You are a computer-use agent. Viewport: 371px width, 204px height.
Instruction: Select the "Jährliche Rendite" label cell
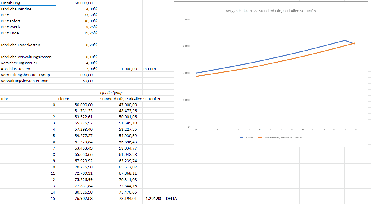28,9
